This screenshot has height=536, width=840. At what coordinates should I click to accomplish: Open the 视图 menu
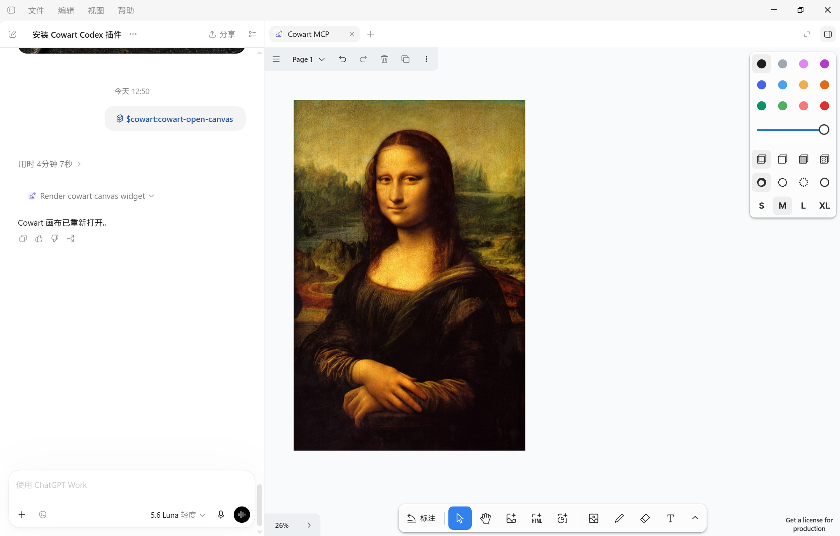tap(96, 10)
